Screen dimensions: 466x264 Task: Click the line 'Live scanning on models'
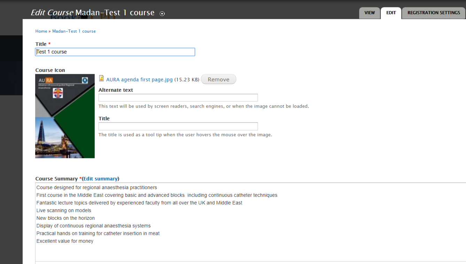[64, 210]
